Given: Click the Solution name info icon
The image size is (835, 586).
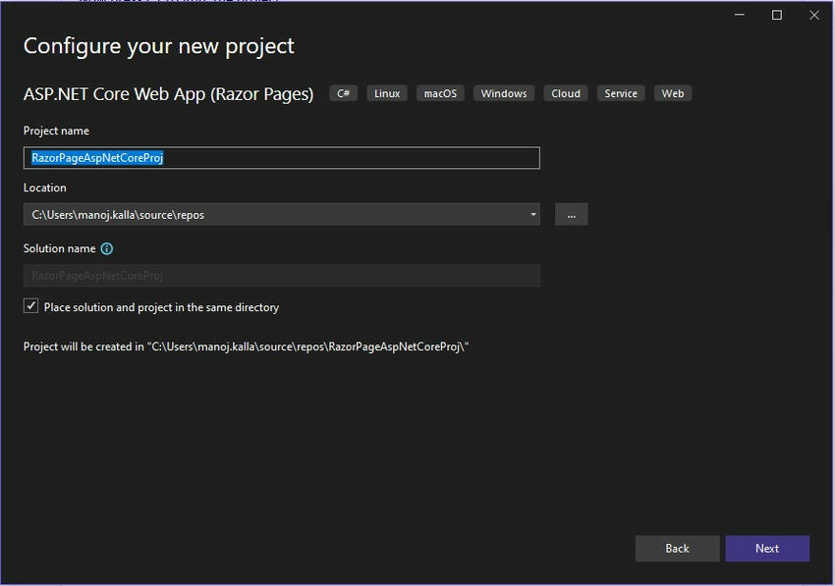Looking at the screenshot, I should tap(107, 248).
